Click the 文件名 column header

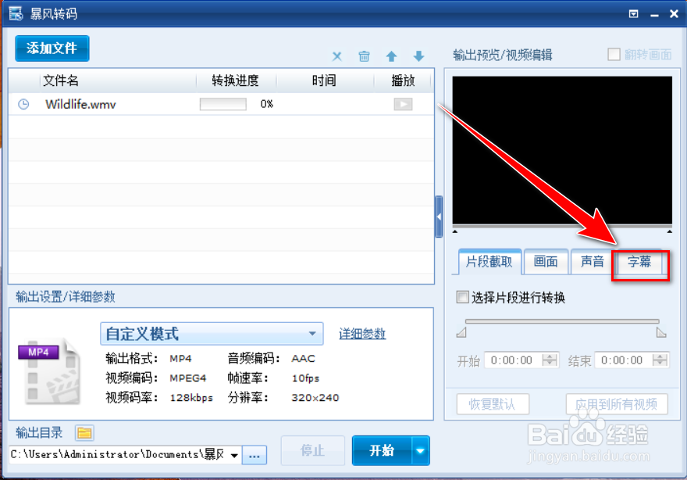pyautogui.click(x=60, y=81)
